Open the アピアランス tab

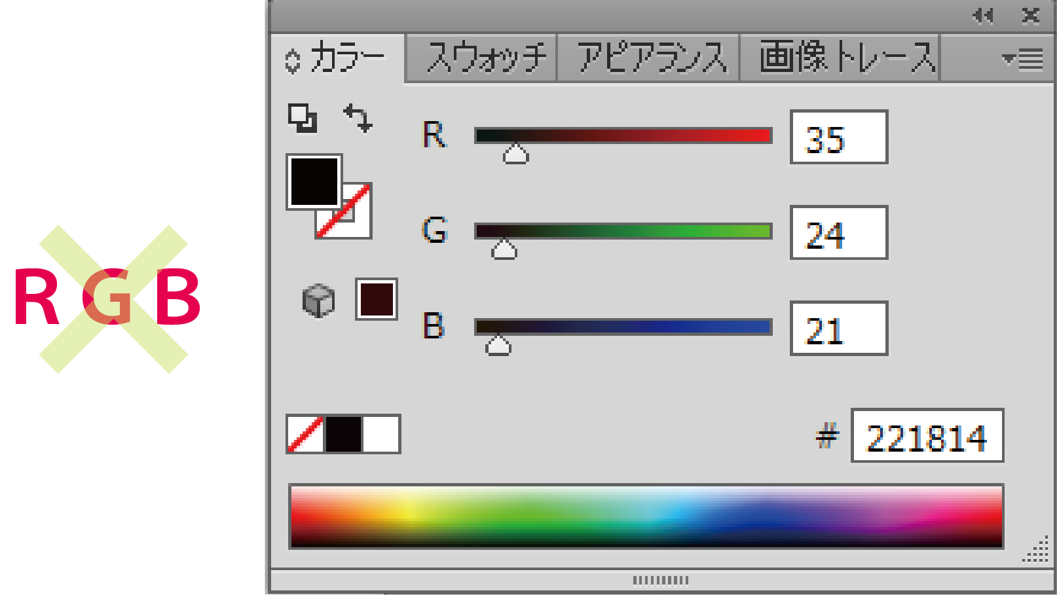[650, 58]
